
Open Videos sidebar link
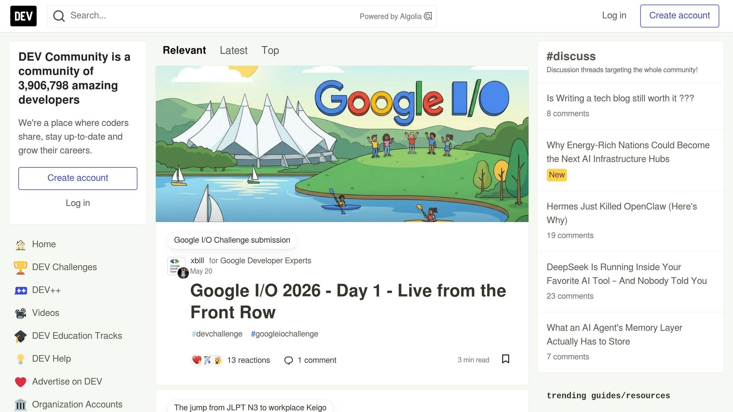click(78, 313)
